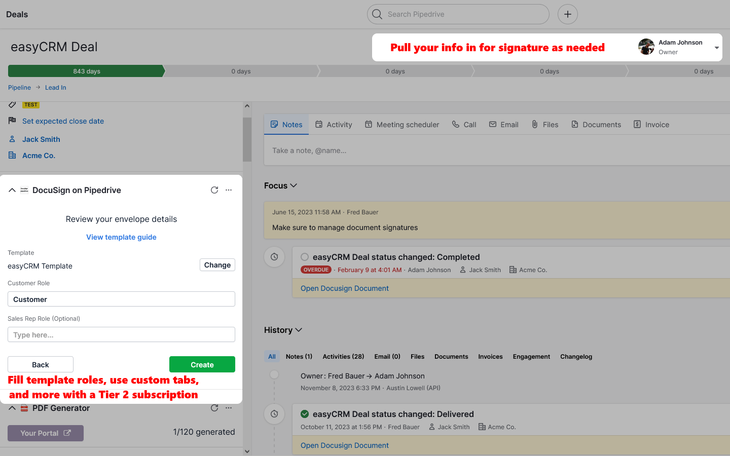Screen dimensions: 730x456
Task: Click the green checkmark on Delivered entry
Action: (x=304, y=414)
